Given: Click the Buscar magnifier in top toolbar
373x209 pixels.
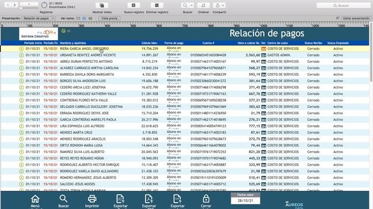Looking at the screenshot, I should (x=185, y=5).
